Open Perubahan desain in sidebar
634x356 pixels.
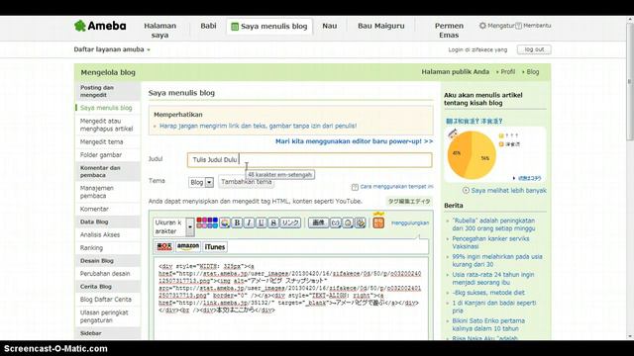(x=105, y=273)
